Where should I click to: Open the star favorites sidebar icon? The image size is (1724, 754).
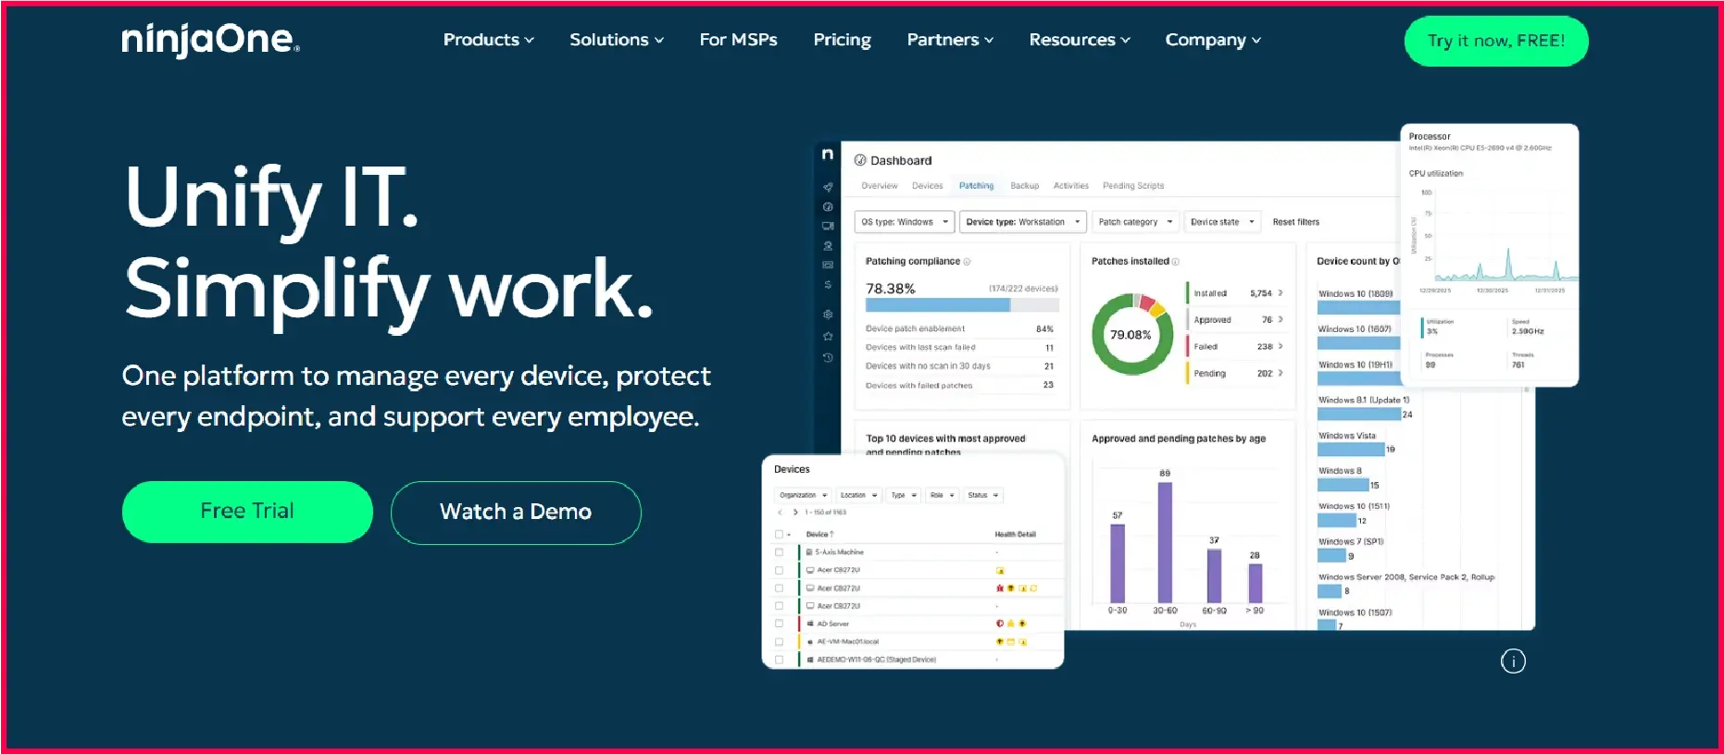click(828, 336)
